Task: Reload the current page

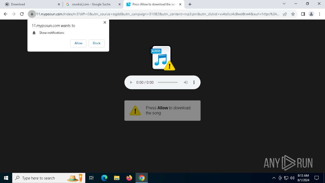Action: pyautogui.click(x=22, y=14)
